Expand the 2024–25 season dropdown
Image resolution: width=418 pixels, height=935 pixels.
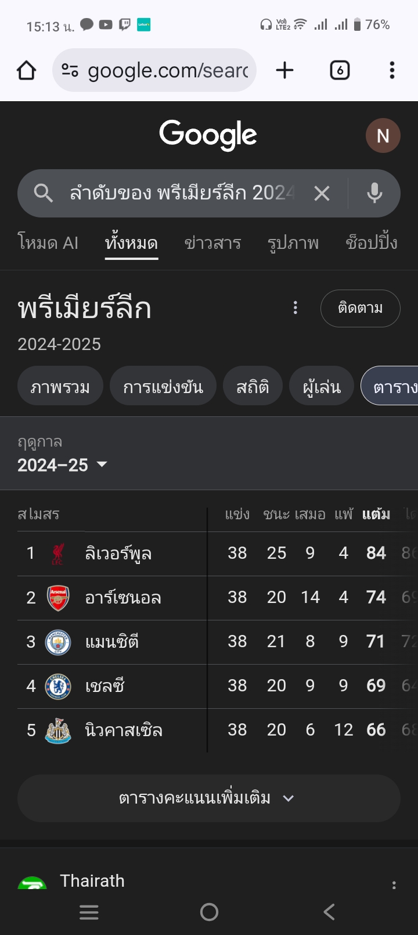[x=63, y=465]
